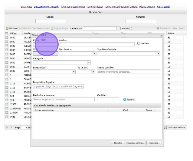193x161 pixels.
Task: Click the Eliminar Cup Seleccionado X icon
Action: 158,28
